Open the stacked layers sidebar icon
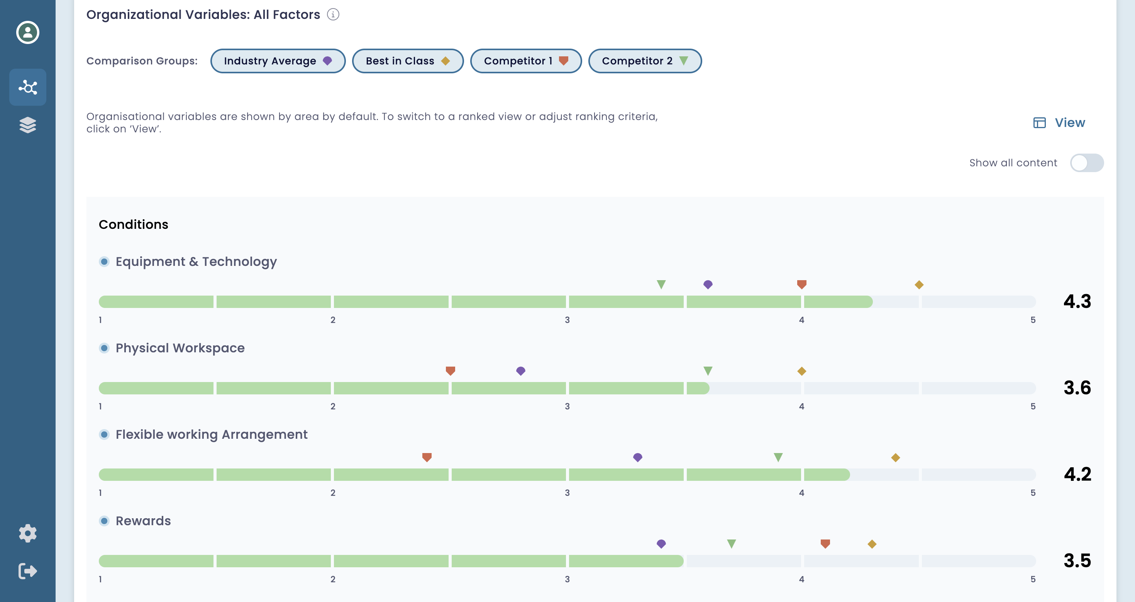The height and width of the screenshot is (602, 1135). click(28, 125)
